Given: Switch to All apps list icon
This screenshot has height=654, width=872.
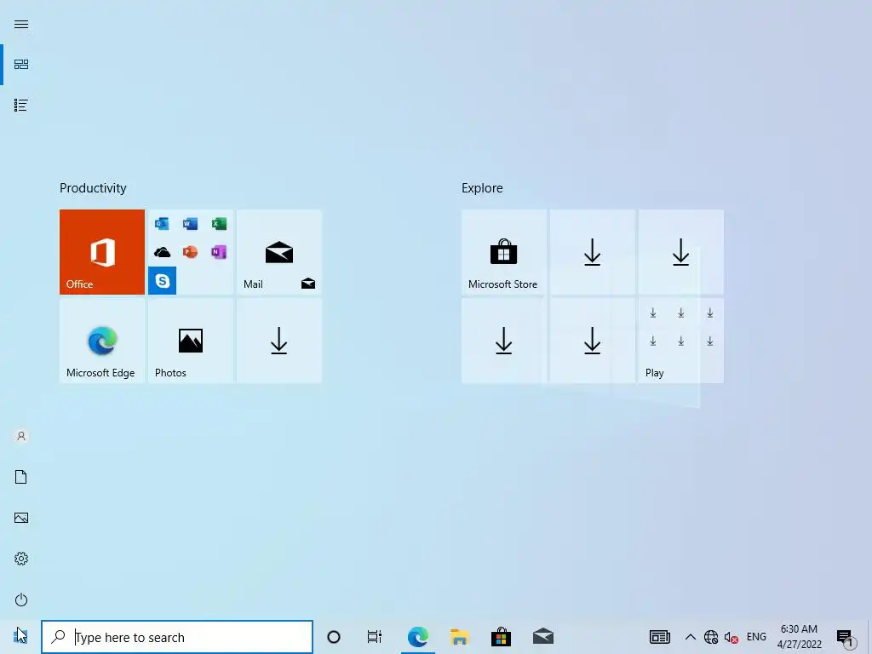Looking at the screenshot, I should [x=21, y=105].
